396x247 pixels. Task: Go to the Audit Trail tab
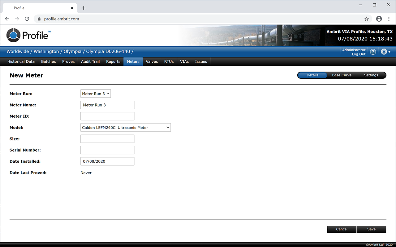coord(90,61)
